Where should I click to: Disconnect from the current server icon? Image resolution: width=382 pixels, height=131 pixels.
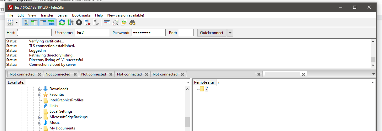click(x=88, y=22)
